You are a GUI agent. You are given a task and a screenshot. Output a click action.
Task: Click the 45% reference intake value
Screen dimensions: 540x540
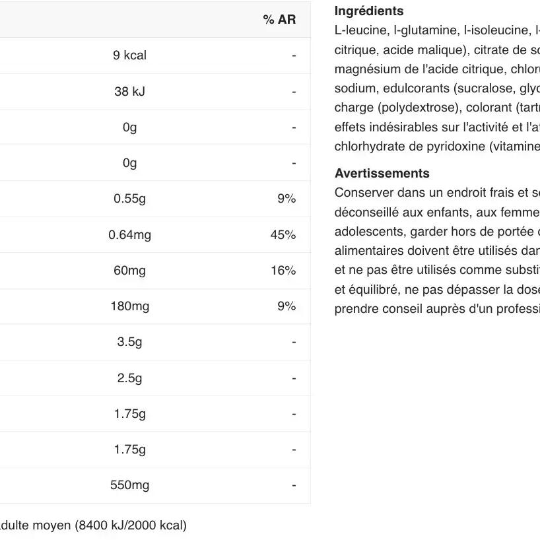[283, 235]
